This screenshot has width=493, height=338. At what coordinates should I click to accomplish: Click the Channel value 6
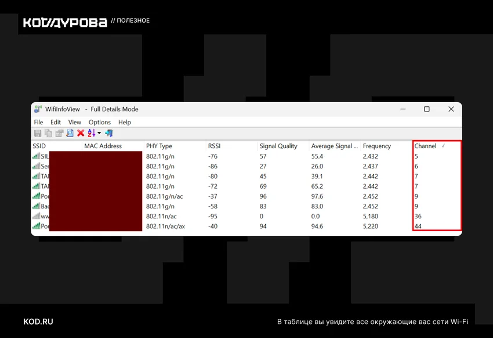[x=416, y=166]
